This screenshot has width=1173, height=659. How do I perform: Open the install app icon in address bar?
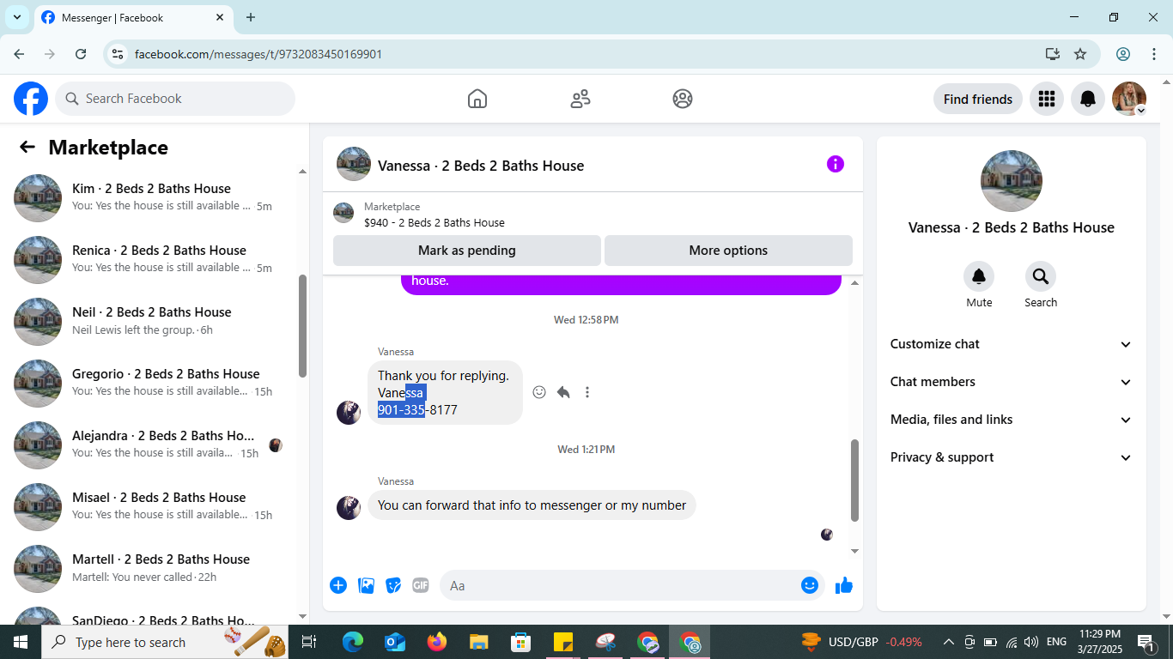(1053, 54)
